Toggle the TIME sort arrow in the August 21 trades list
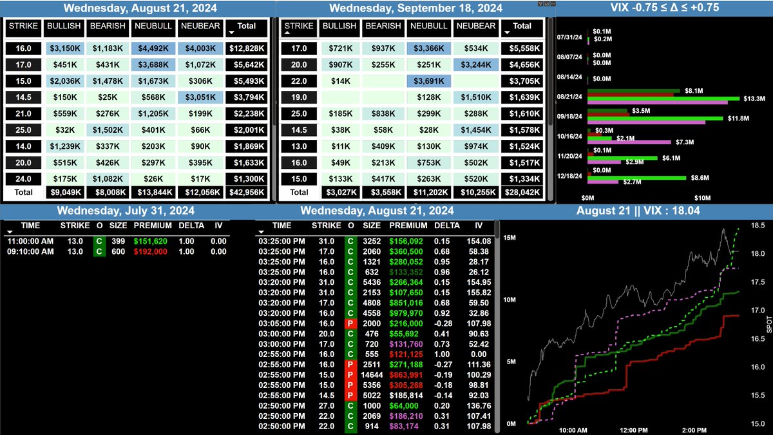Viewport: 773px width, 435px height. 261,233
